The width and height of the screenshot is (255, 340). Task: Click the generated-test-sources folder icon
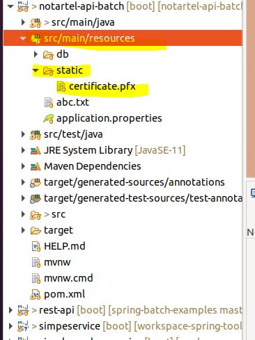coord(36,199)
